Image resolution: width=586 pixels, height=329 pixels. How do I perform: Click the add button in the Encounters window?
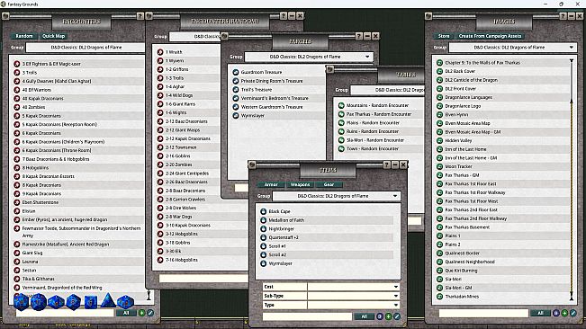(x=141, y=313)
